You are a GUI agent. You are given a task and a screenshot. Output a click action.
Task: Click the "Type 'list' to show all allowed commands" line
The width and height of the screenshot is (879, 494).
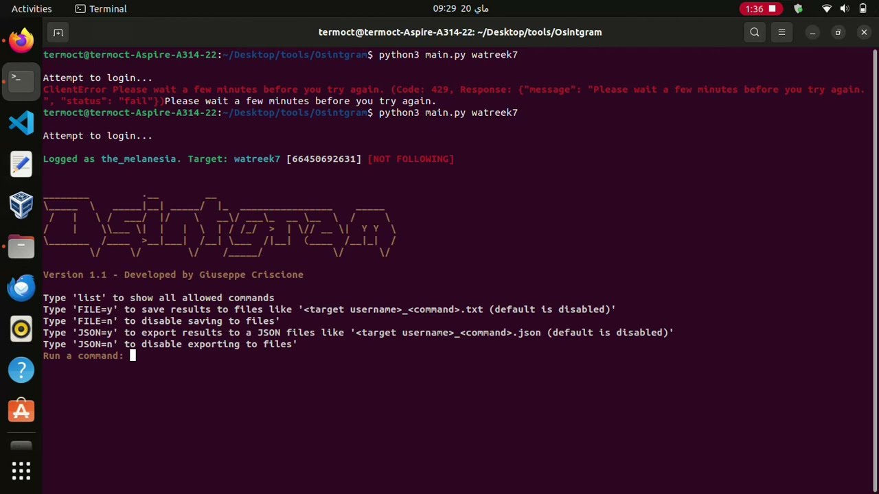159,298
